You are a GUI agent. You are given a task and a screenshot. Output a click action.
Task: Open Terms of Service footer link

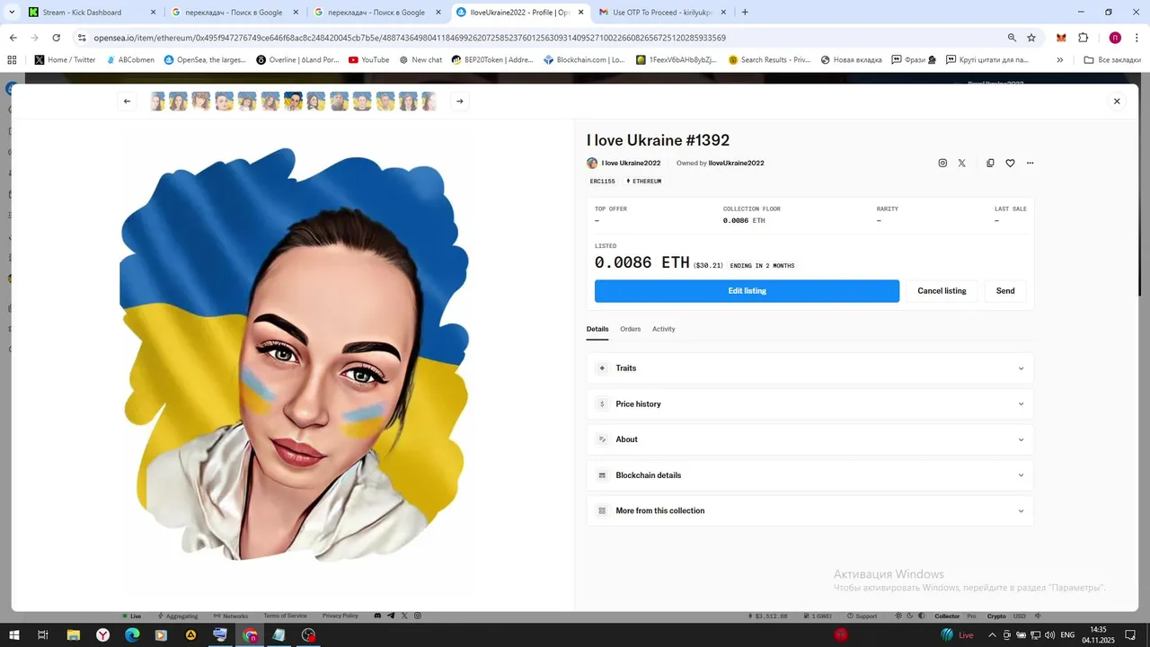click(x=285, y=616)
